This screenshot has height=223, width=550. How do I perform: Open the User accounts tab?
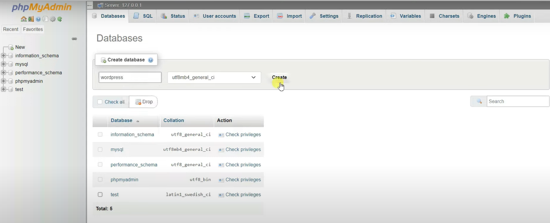point(215,16)
